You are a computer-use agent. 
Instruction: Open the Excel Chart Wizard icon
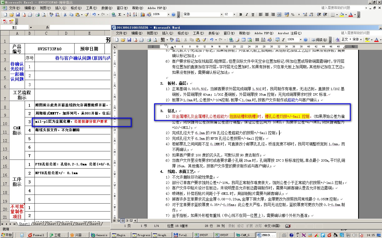[143, 15]
